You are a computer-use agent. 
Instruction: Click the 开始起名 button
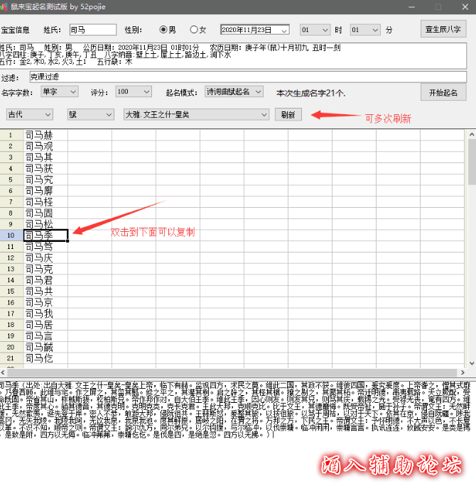click(443, 92)
